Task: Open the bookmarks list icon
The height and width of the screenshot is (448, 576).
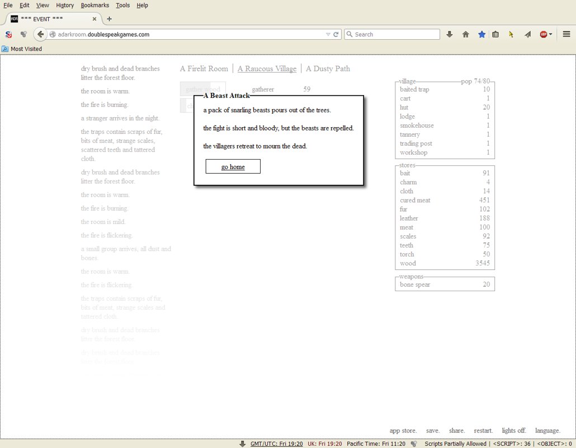Action: pos(495,34)
